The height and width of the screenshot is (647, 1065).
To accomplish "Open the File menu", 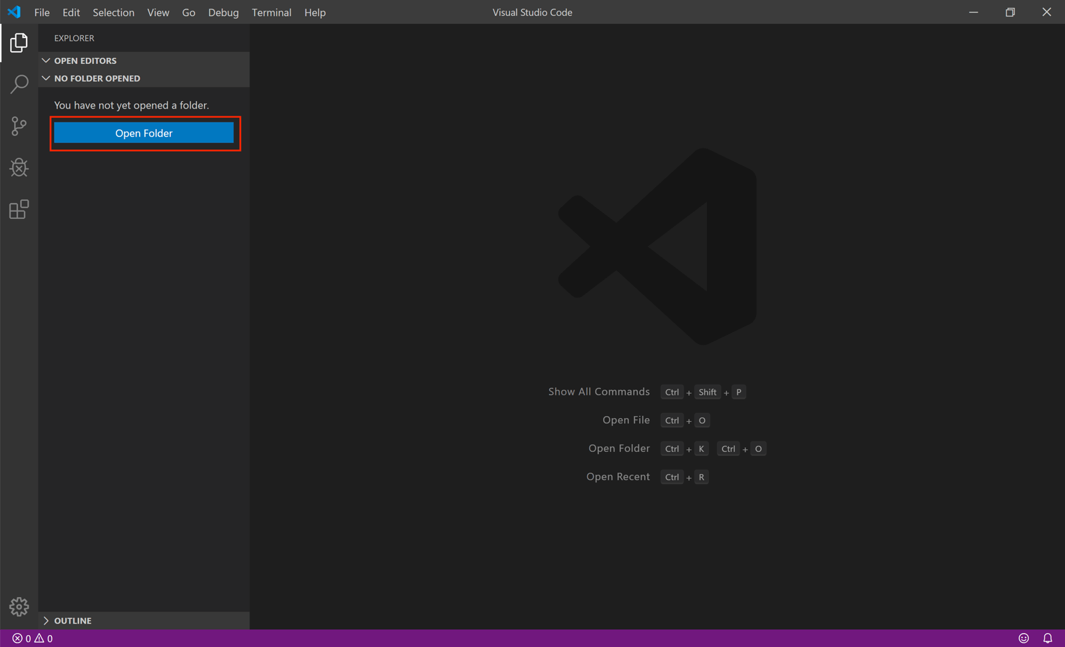I will 42,12.
